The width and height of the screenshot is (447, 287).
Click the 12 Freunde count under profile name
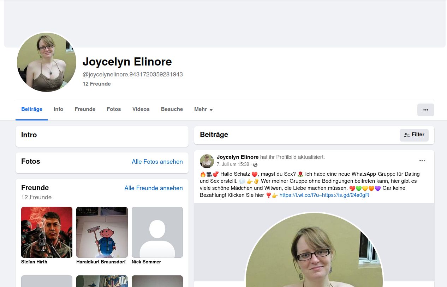point(97,84)
